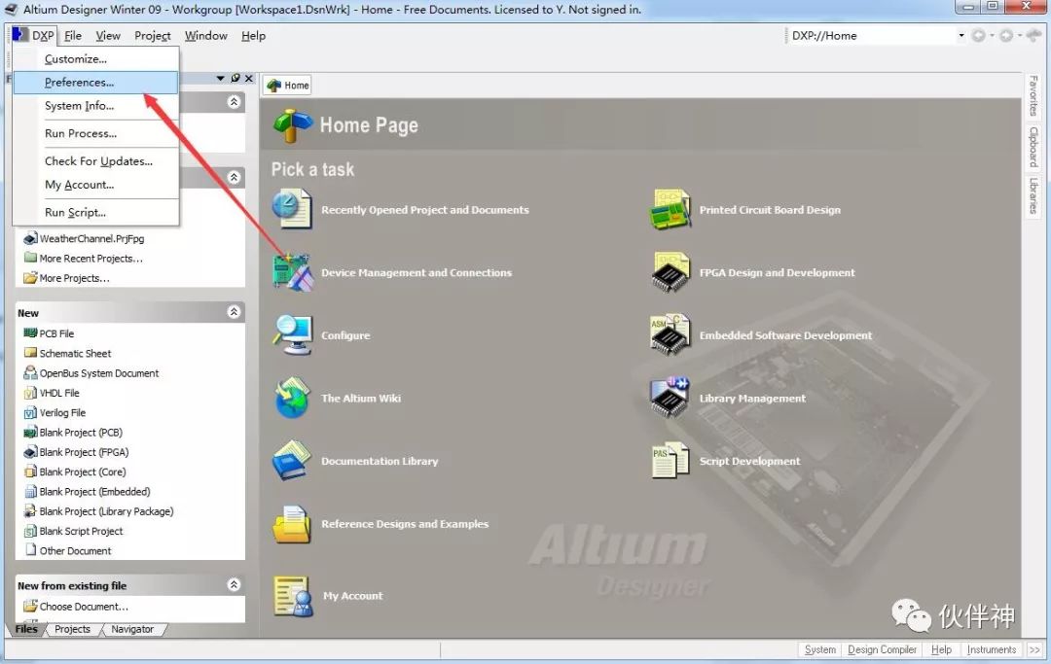1051x664 pixels.
Task: Pin the Files panel with pushpin icon
Action: 236,79
